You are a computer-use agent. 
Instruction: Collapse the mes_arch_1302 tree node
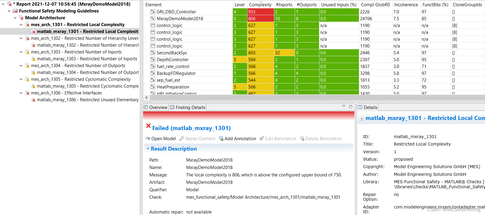21,38
